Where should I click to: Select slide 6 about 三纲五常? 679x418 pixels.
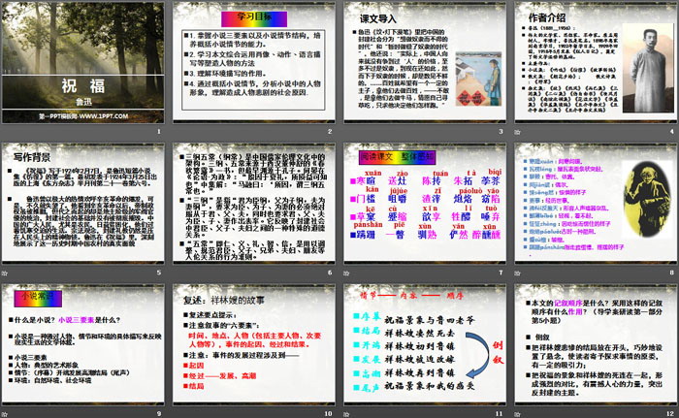(253, 202)
